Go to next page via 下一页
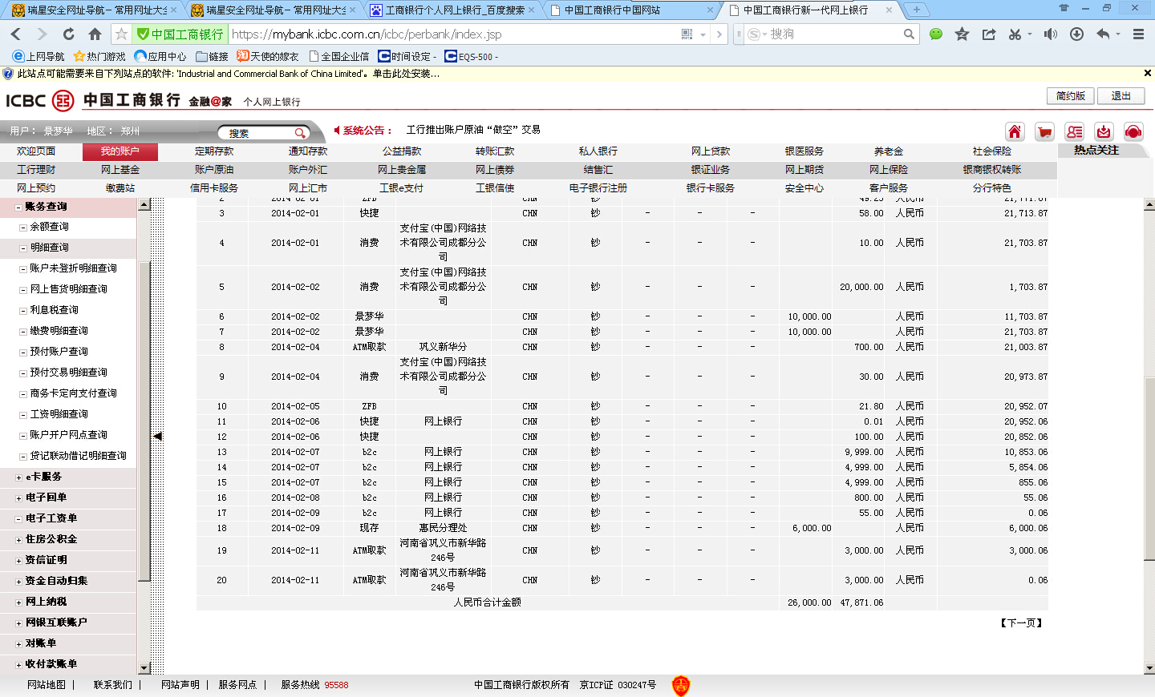1155x697 pixels. 1021,622
